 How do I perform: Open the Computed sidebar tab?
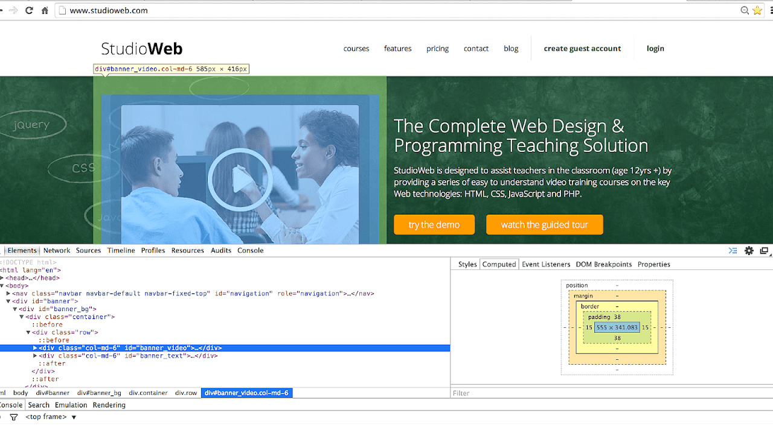point(499,265)
